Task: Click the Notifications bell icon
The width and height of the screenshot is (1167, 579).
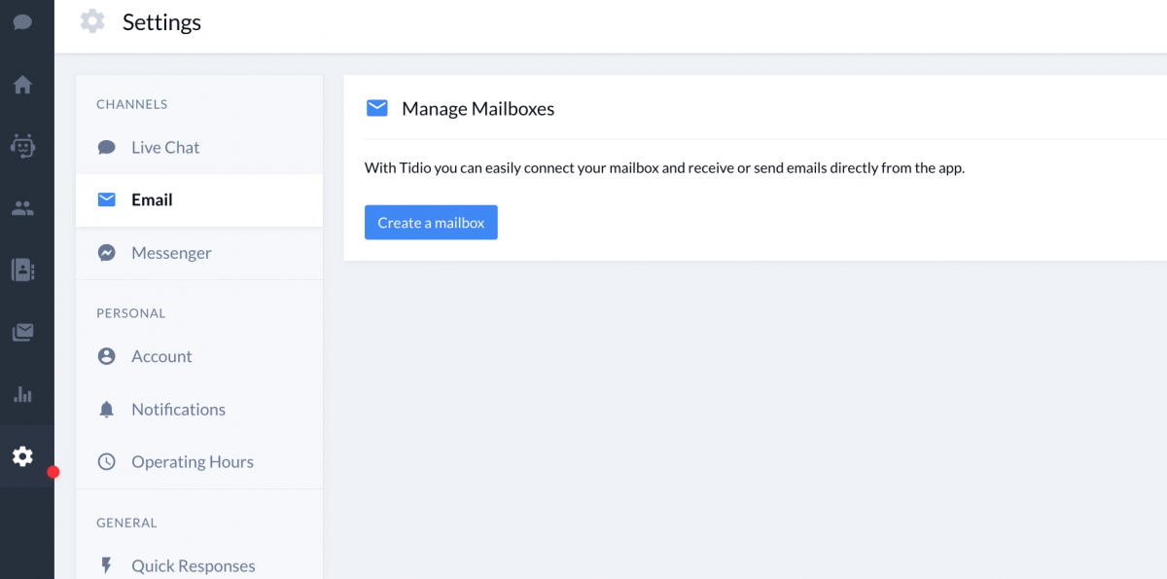Action: tap(107, 410)
